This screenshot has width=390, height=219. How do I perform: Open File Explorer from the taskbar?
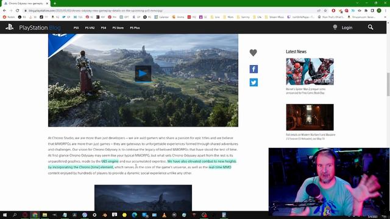pyautogui.click(x=44, y=215)
